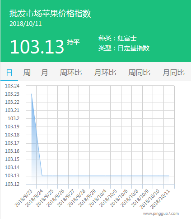
Task: Click the index value 103.13
Action: point(37,47)
